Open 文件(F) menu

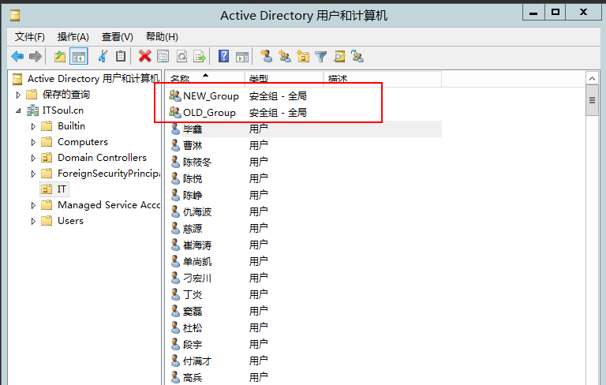pos(30,37)
